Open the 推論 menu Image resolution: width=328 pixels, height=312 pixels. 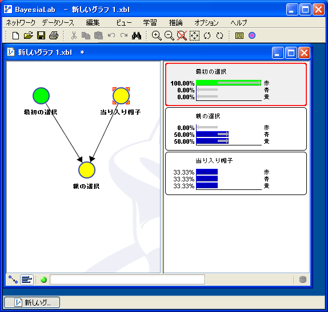pyautogui.click(x=176, y=23)
